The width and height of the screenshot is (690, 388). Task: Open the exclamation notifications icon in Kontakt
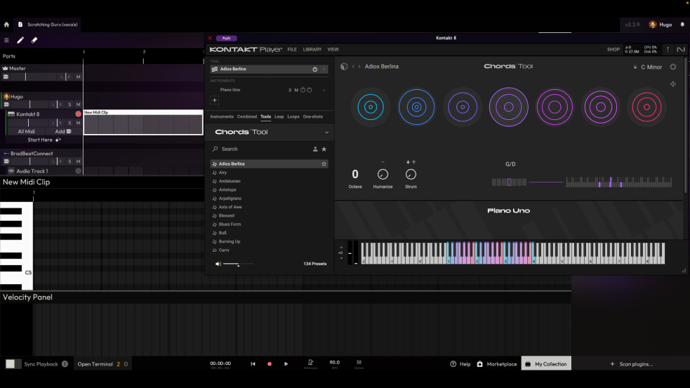pyautogui.click(x=668, y=49)
